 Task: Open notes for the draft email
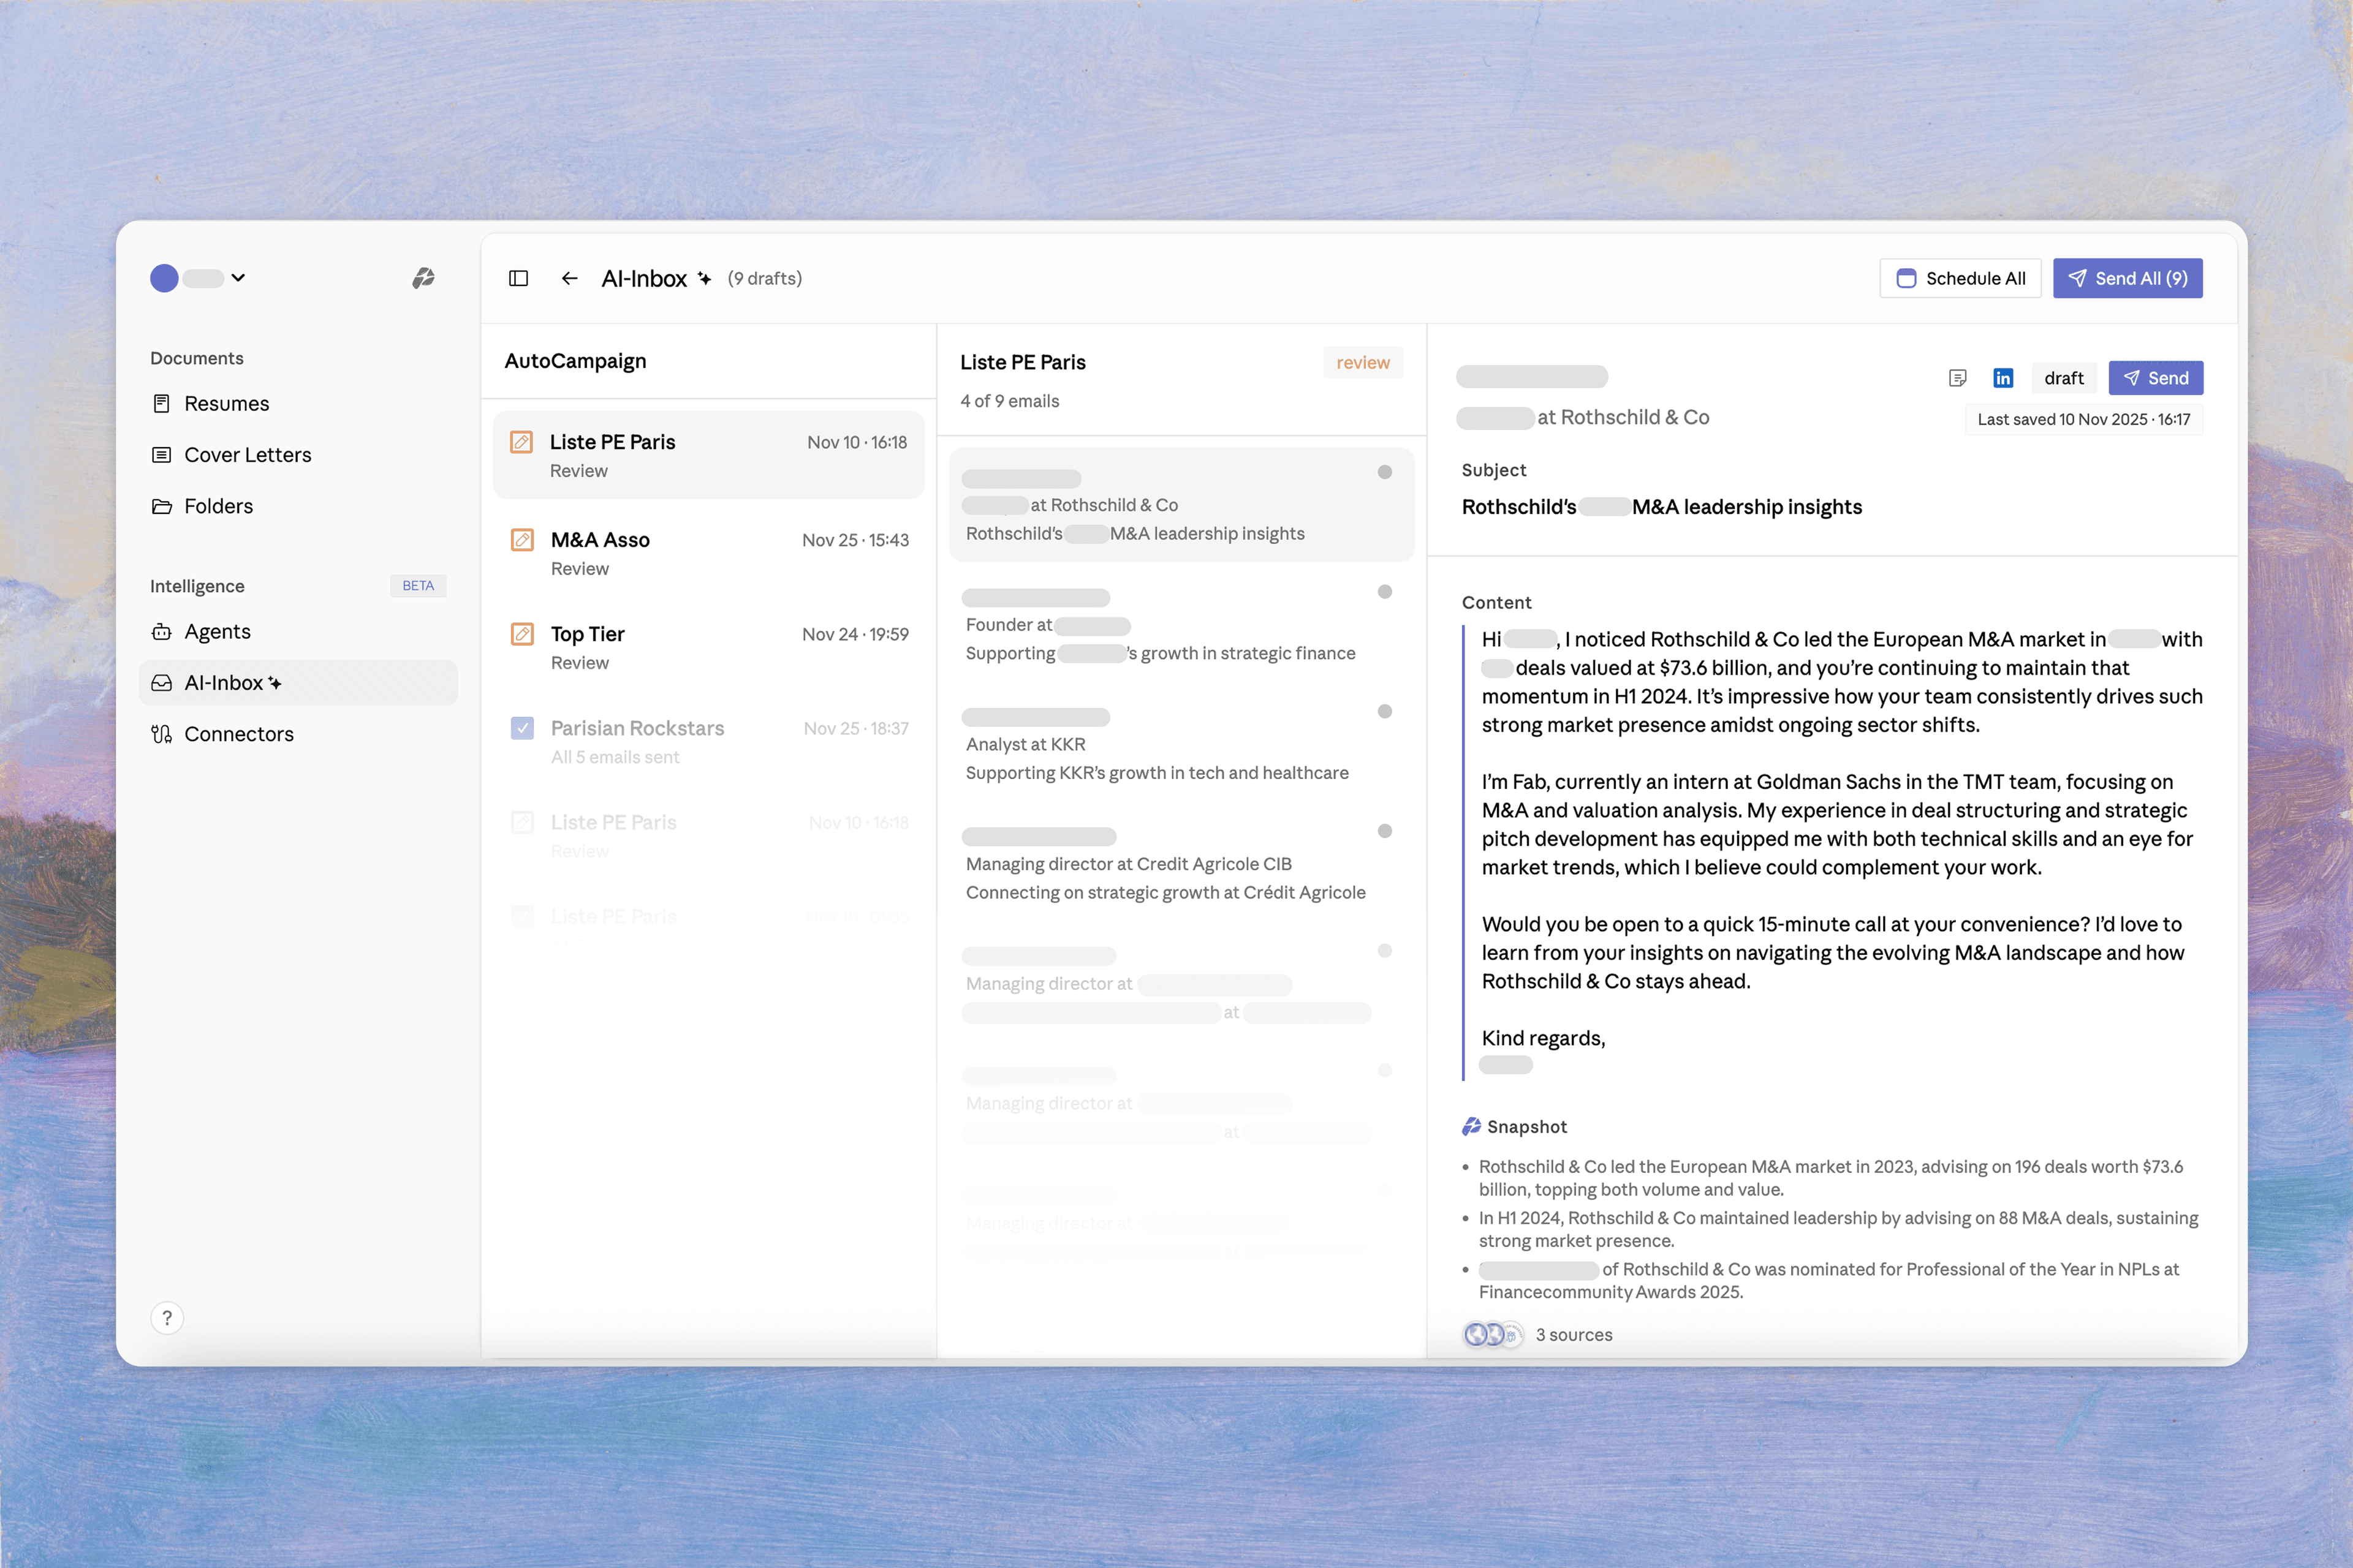pos(1958,377)
